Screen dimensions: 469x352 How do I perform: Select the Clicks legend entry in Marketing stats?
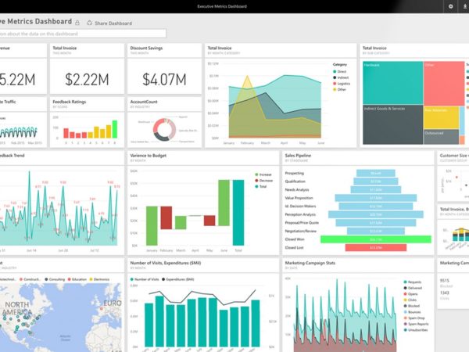(x=410, y=300)
